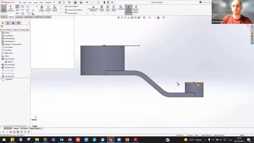
Task: Select the Circle sketch tool
Action: 23,6
